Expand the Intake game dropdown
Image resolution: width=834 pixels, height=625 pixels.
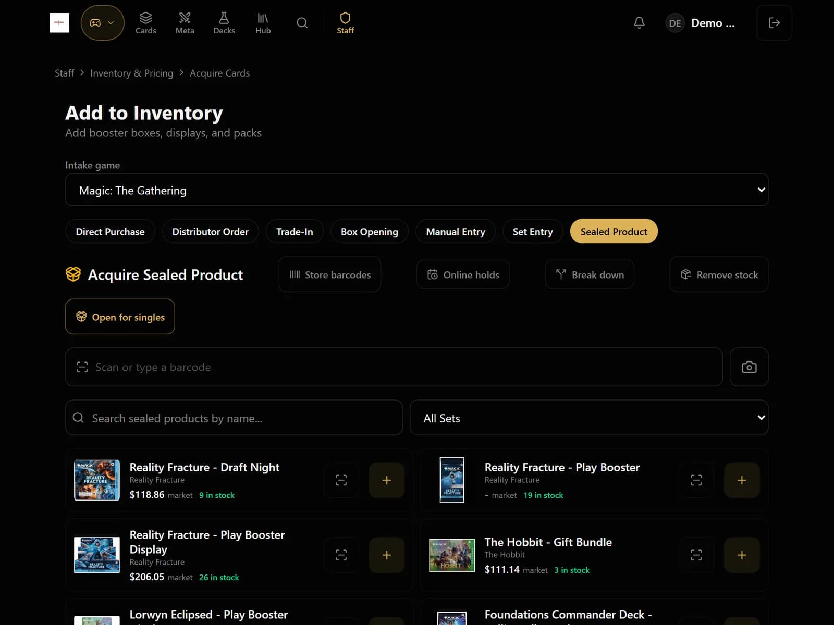pyautogui.click(x=417, y=190)
